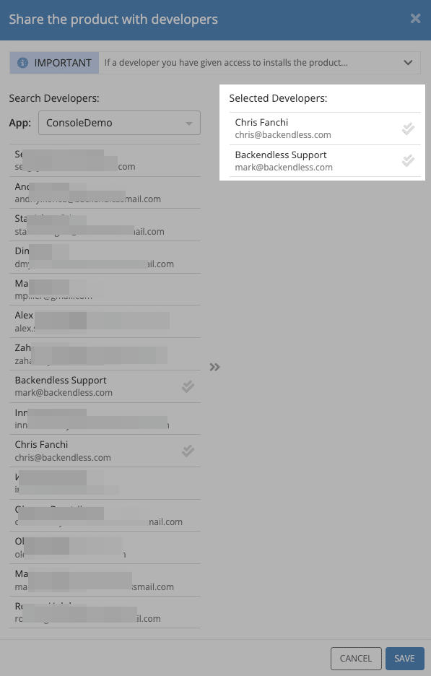Select Backendless Support row in Selected Developers
Image resolution: width=431 pixels, height=676 pixels.
pos(325,161)
